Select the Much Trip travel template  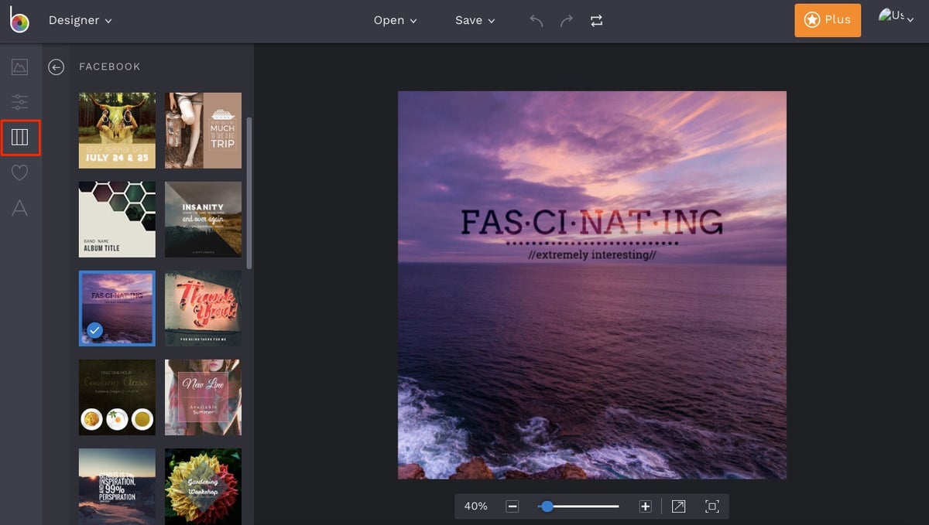pyautogui.click(x=204, y=131)
